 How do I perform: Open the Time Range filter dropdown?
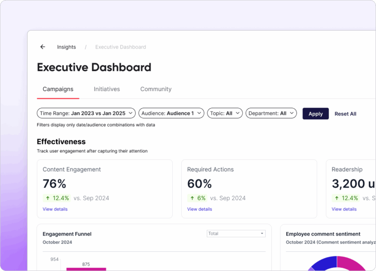click(x=86, y=113)
